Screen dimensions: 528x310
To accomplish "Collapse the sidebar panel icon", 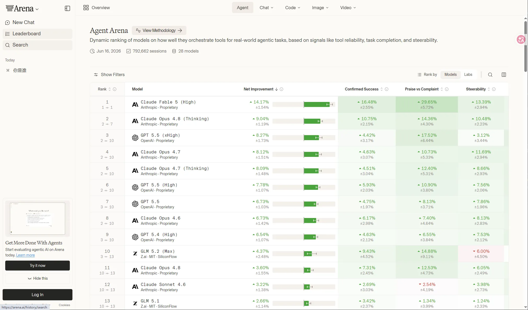I will (67, 8).
